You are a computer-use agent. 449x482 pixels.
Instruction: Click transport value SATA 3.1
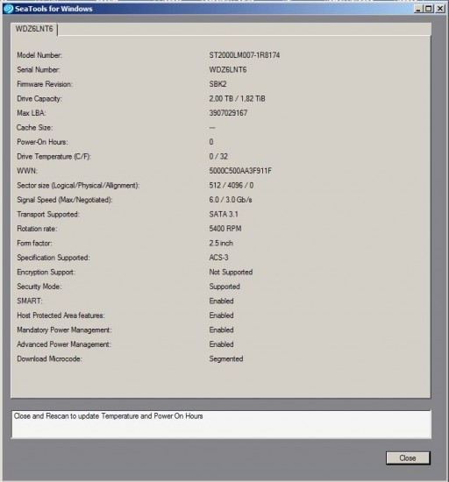pos(224,214)
